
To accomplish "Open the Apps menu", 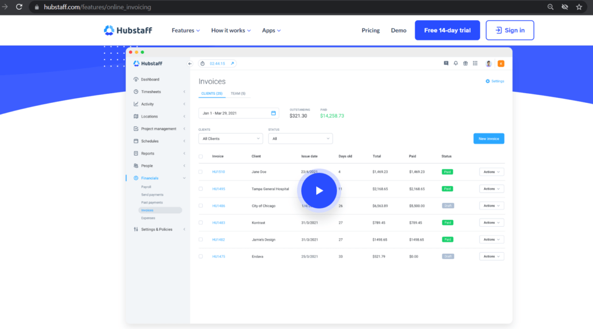I will click(x=271, y=30).
